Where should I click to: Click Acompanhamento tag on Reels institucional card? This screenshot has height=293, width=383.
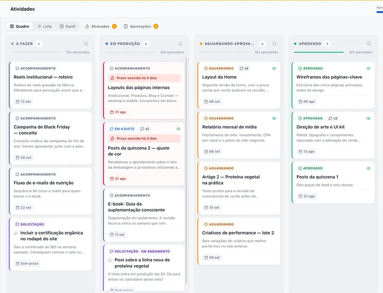(x=35, y=69)
